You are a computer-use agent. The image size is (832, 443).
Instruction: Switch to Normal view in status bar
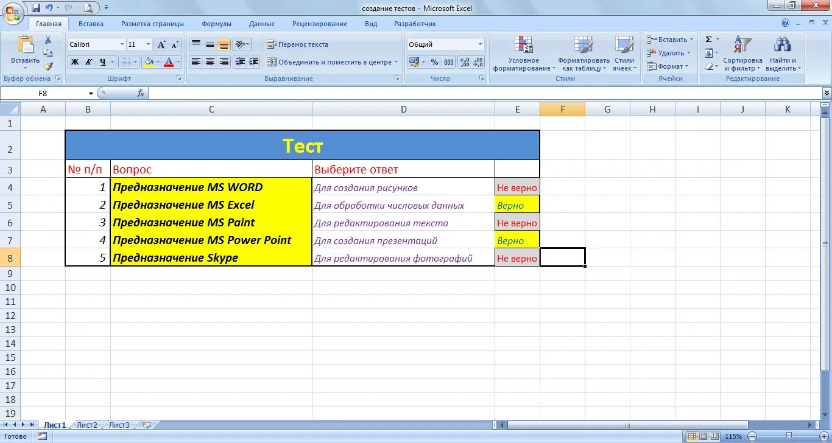coord(691,436)
